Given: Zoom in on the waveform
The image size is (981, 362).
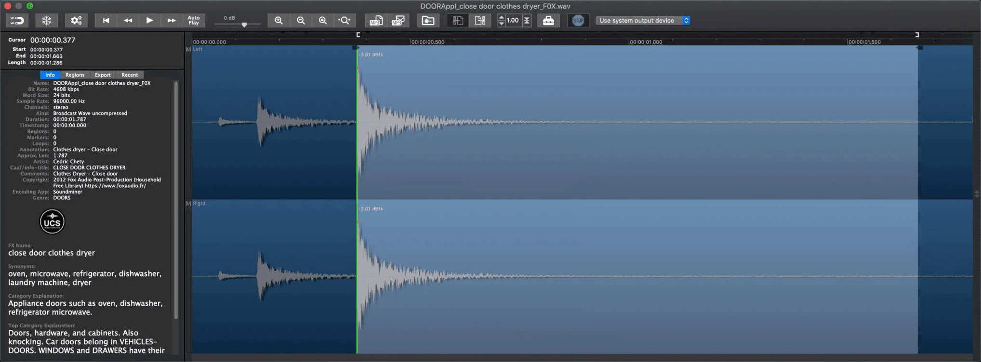Looking at the screenshot, I should click(x=278, y=20).
